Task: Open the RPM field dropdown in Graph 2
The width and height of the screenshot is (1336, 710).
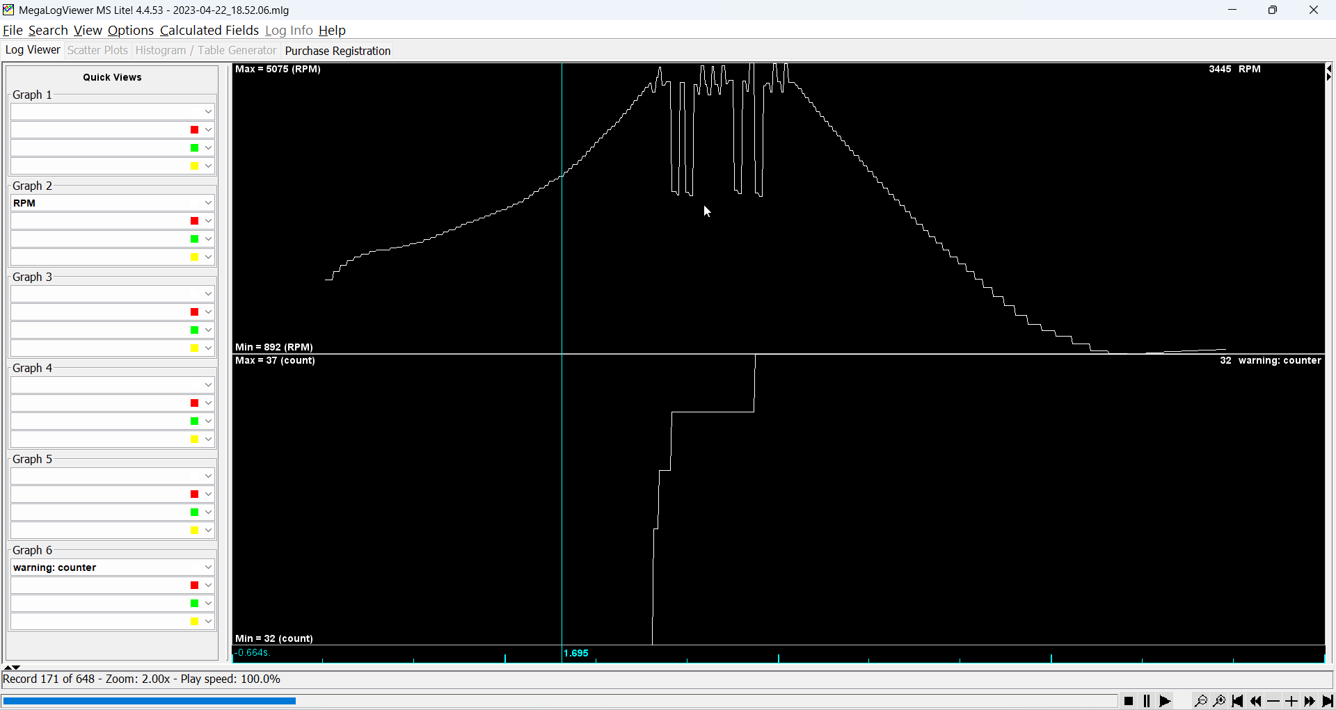Action: 113,202
